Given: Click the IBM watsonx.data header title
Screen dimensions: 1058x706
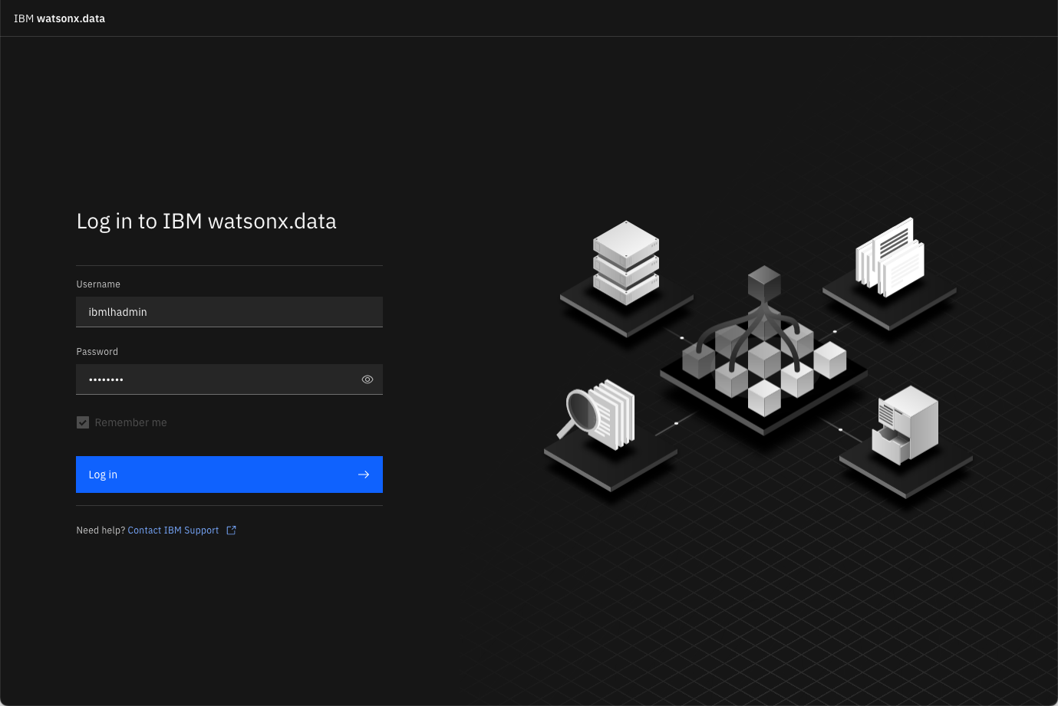Looking at the screenshot, I should click(59, 18).
